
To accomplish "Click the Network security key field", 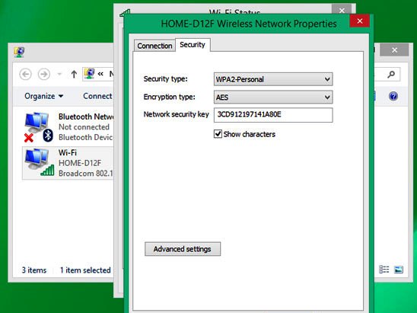I will 273,115.
